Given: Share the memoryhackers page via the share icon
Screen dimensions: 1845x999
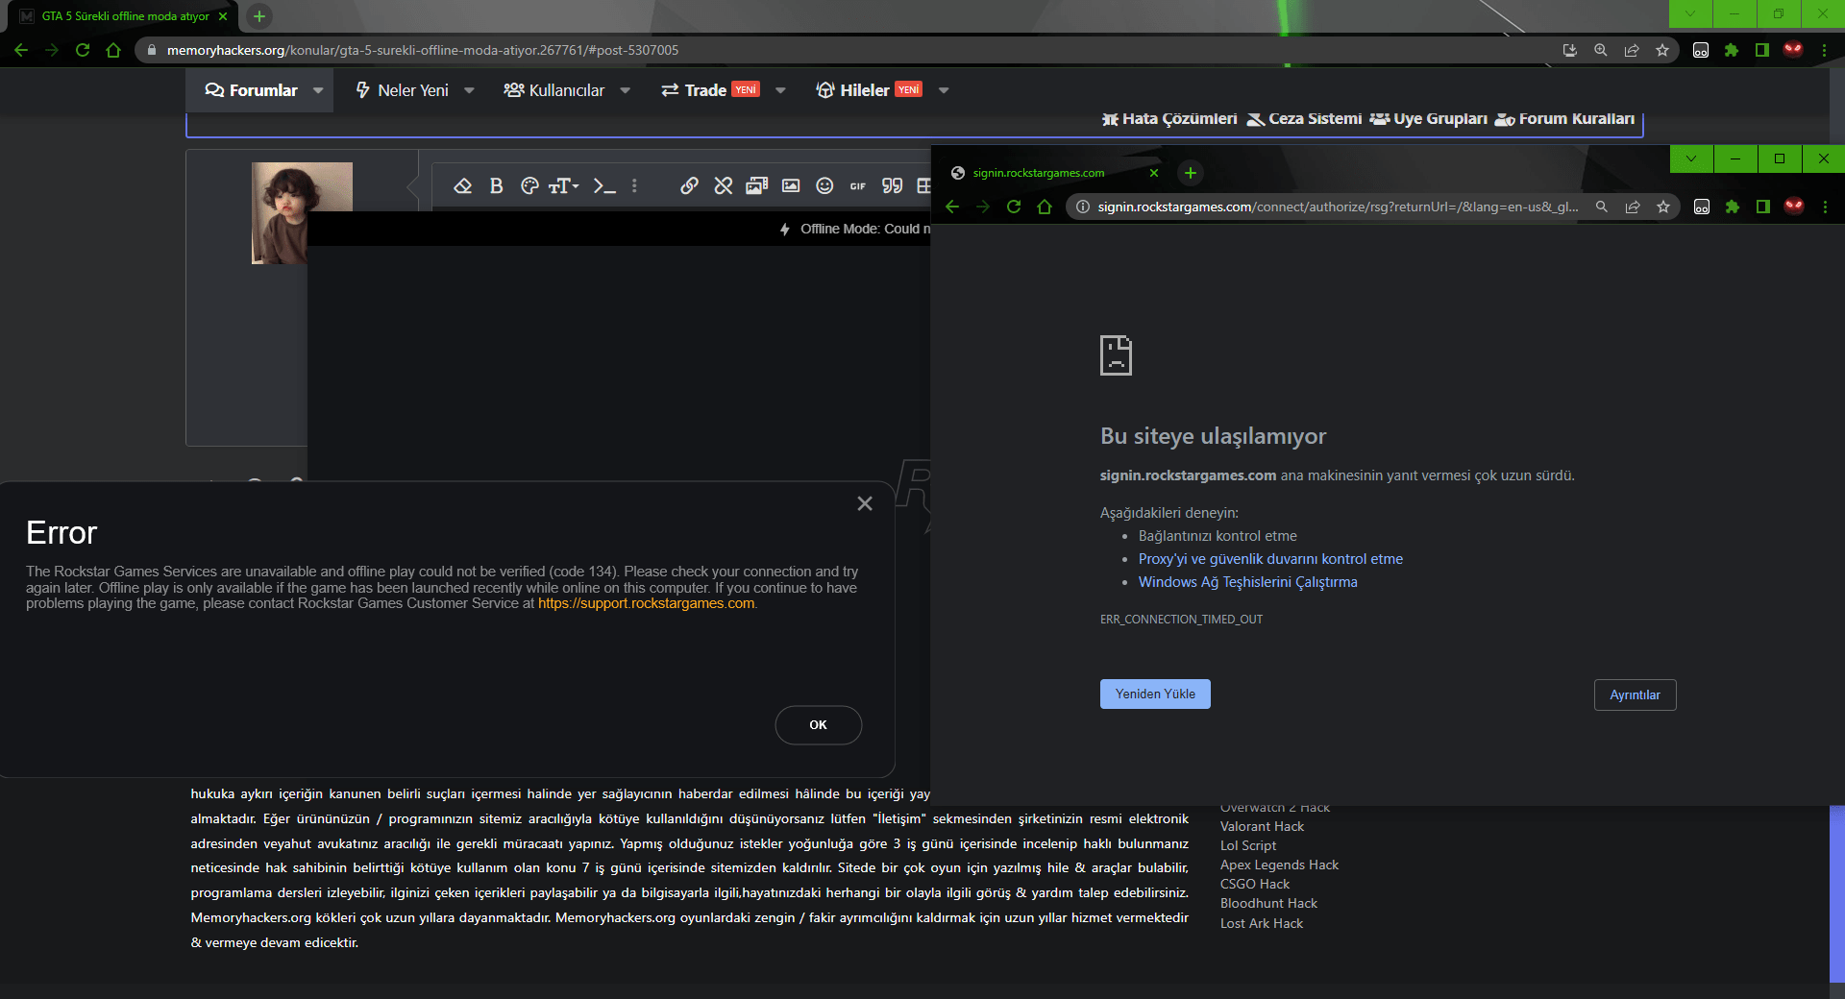Looking at the screenshot, I should click(1632, 50).
